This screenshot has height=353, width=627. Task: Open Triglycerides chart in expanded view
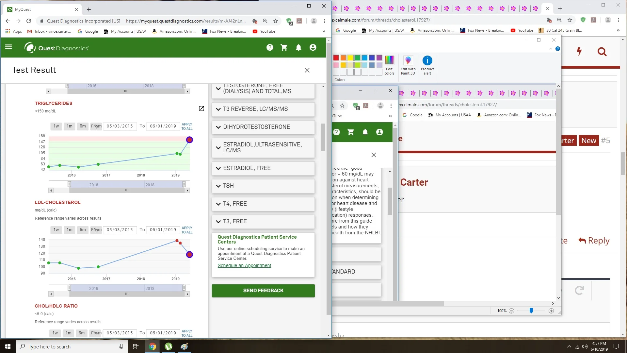click(x=201, y=109)
